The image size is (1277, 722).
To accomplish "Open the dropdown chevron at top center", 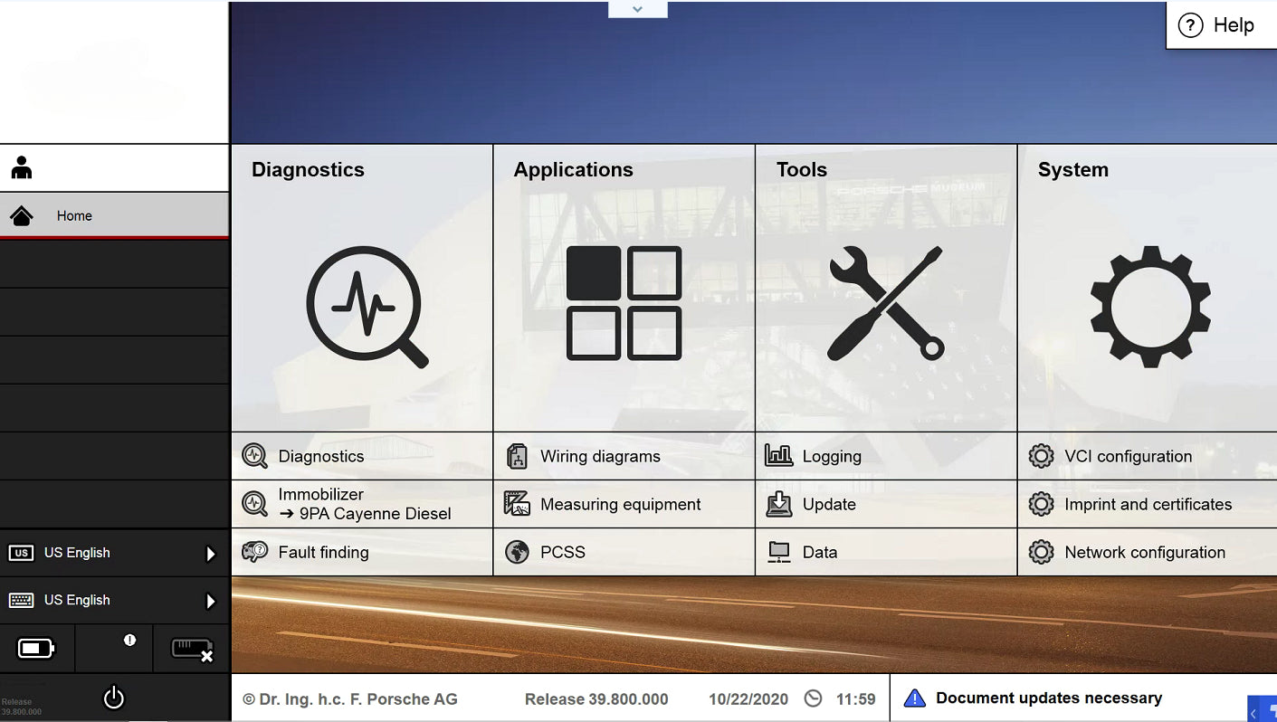I will (x=637, y=7).
